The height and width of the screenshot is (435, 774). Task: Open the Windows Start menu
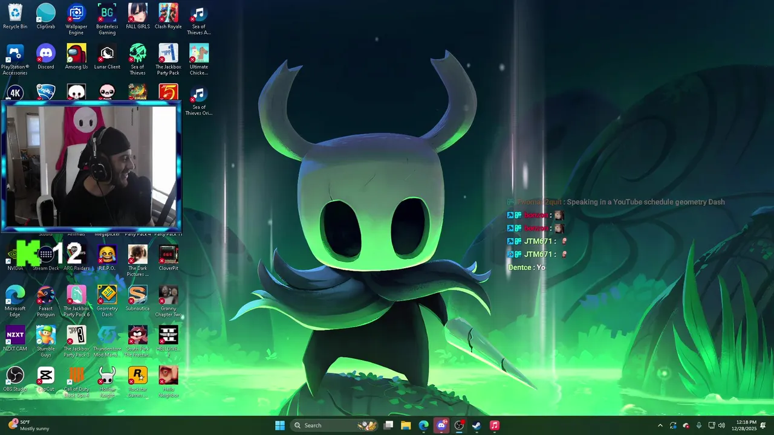[x=280, y=425]
